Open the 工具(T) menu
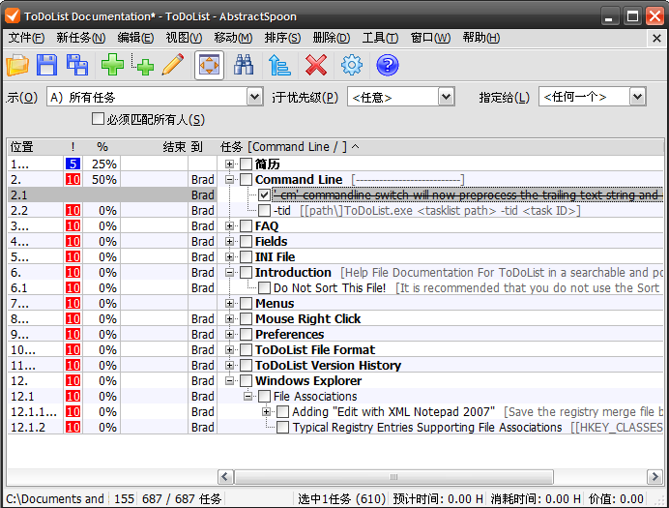 (x=380, y=38)
